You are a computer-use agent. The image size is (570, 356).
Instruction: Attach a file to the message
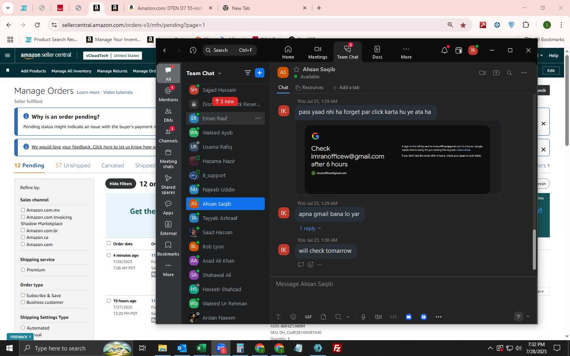pyautogui.click(x=323, y=317)
